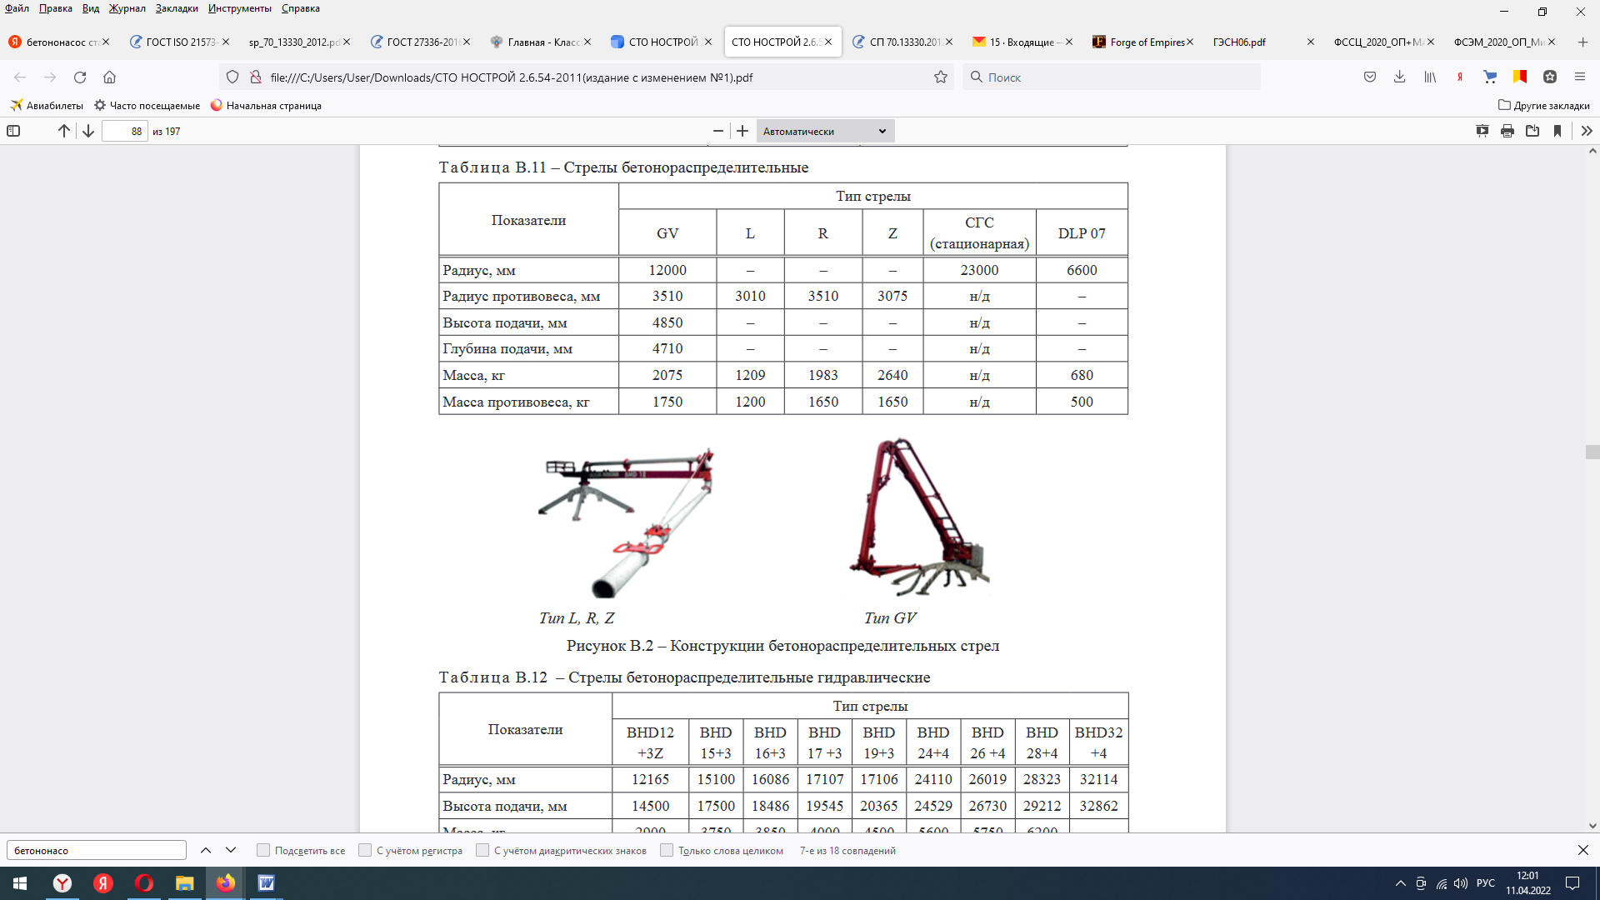Viewport: 1600px width, 900px height.
Task: Toggle the PDF sidebar panel
Action: pyautogui.click(x=13, y=131)
